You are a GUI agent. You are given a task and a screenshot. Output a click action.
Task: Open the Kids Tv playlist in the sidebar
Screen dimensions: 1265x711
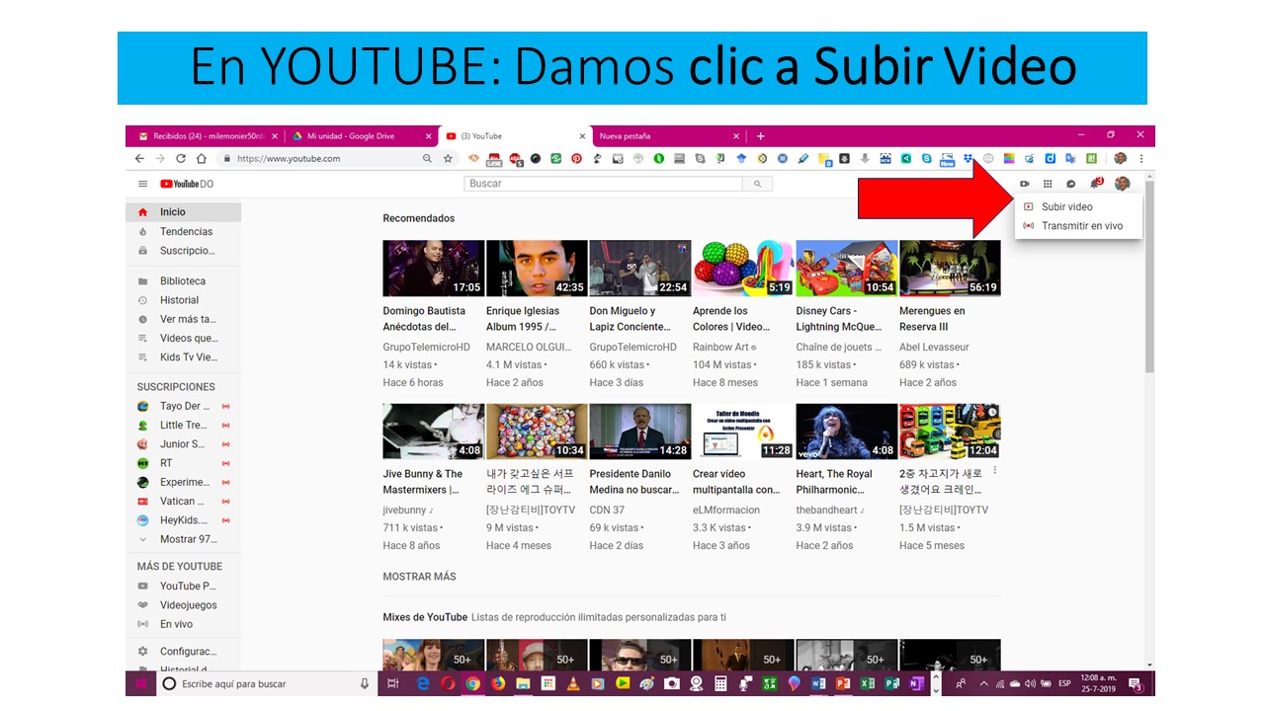pyautogui.click(x=183, y=357)
